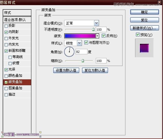Enable the 投影 checkbox
This screenshot has height=139, width=163.
(x=6, y=26)
